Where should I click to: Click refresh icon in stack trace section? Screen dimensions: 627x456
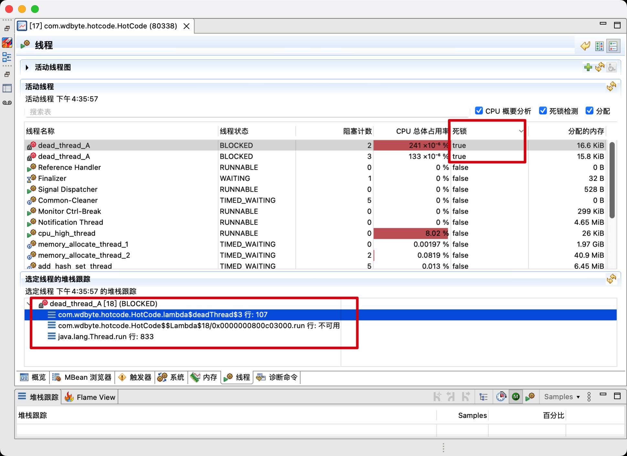[x=611, y=279]
